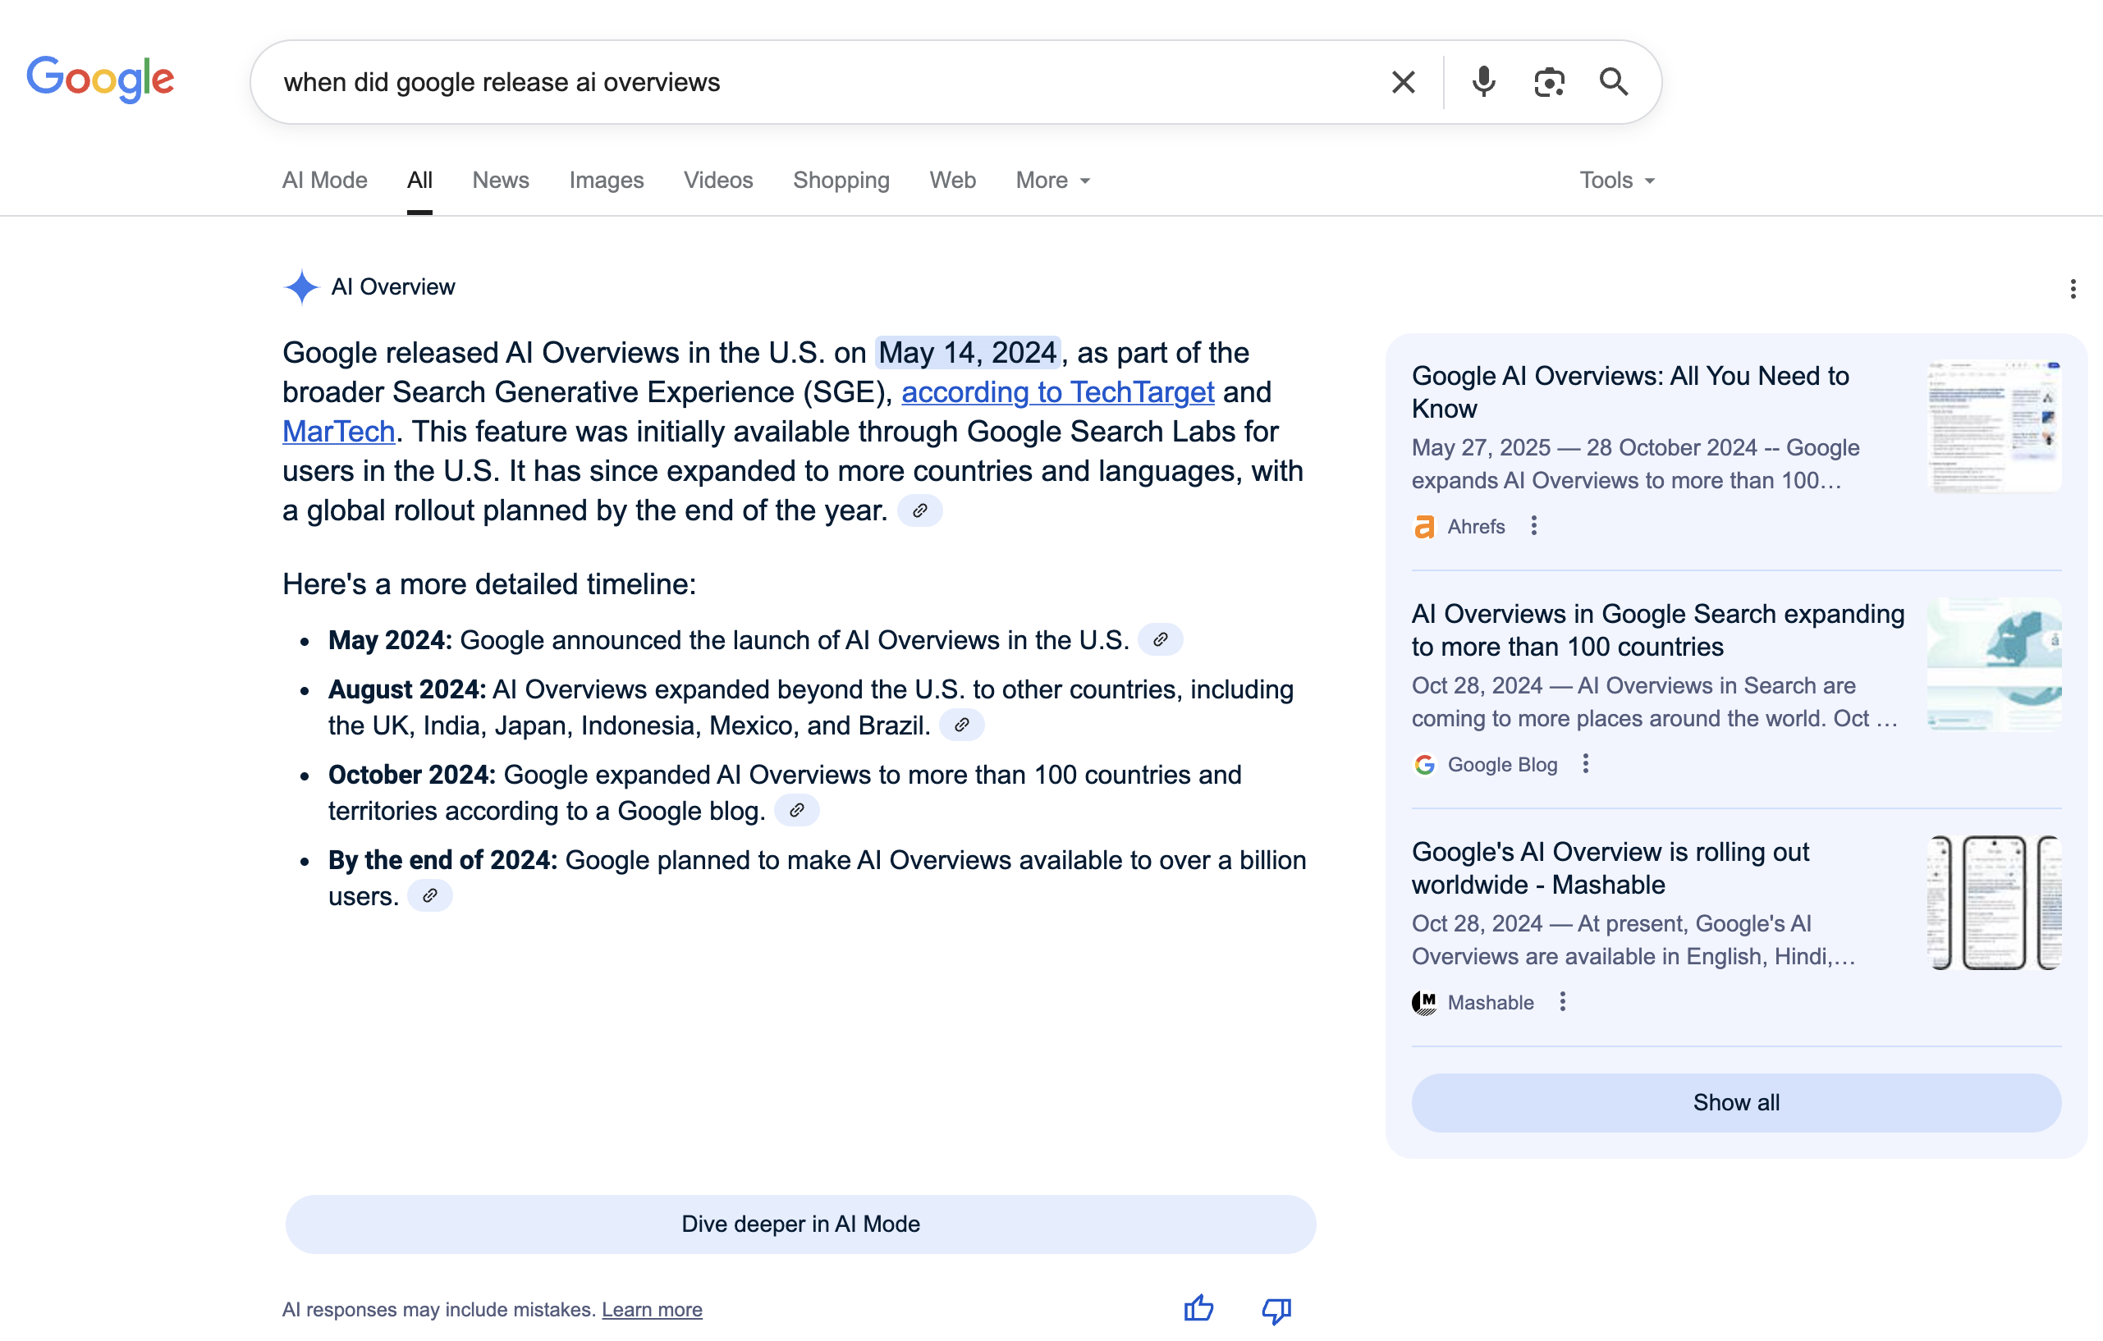Open 'Google's AI Overview is rolling out worldwide'
Image resolution: width=2103 pixels, height=1341 pixels.
[x=1610, y=867]
